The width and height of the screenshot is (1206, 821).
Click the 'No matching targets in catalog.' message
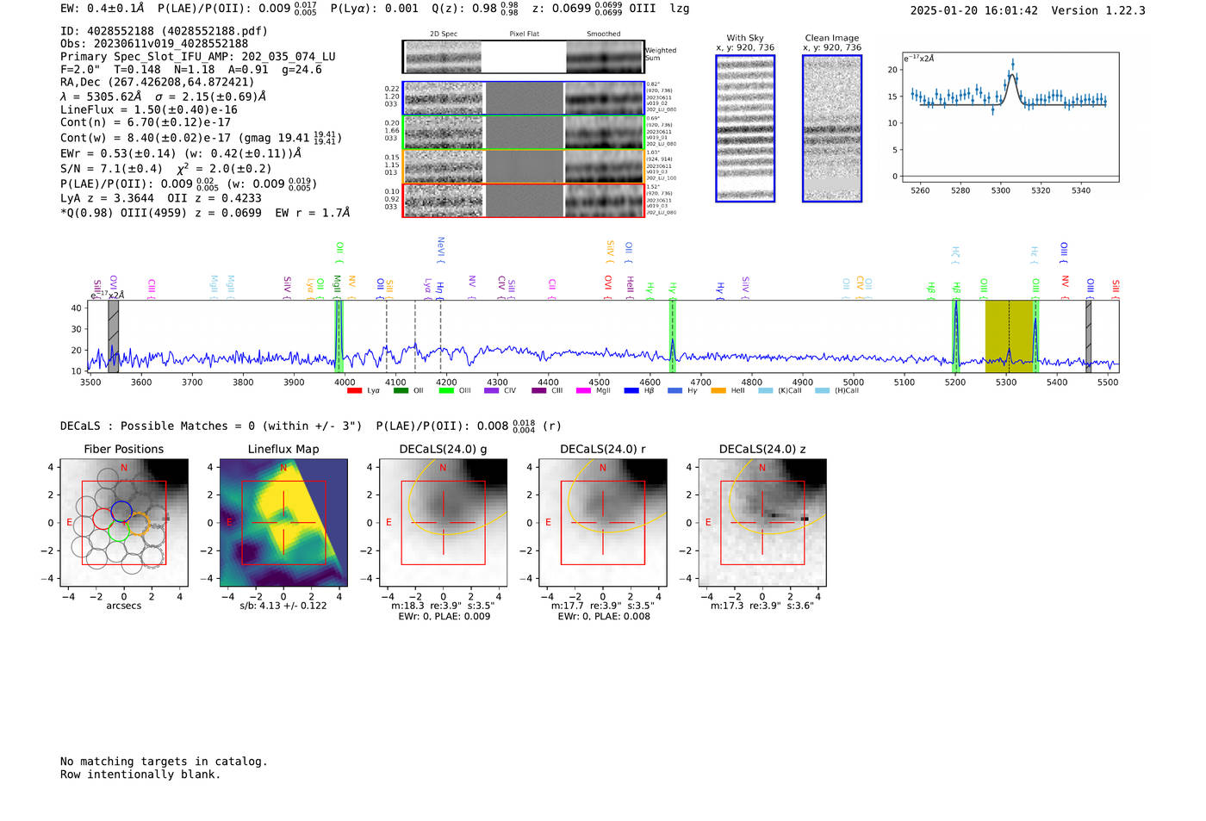[x=164, y=762]
